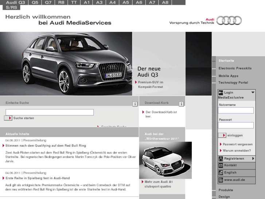
Task: Open Design in the sidebar
Action: tap(224, 197)
